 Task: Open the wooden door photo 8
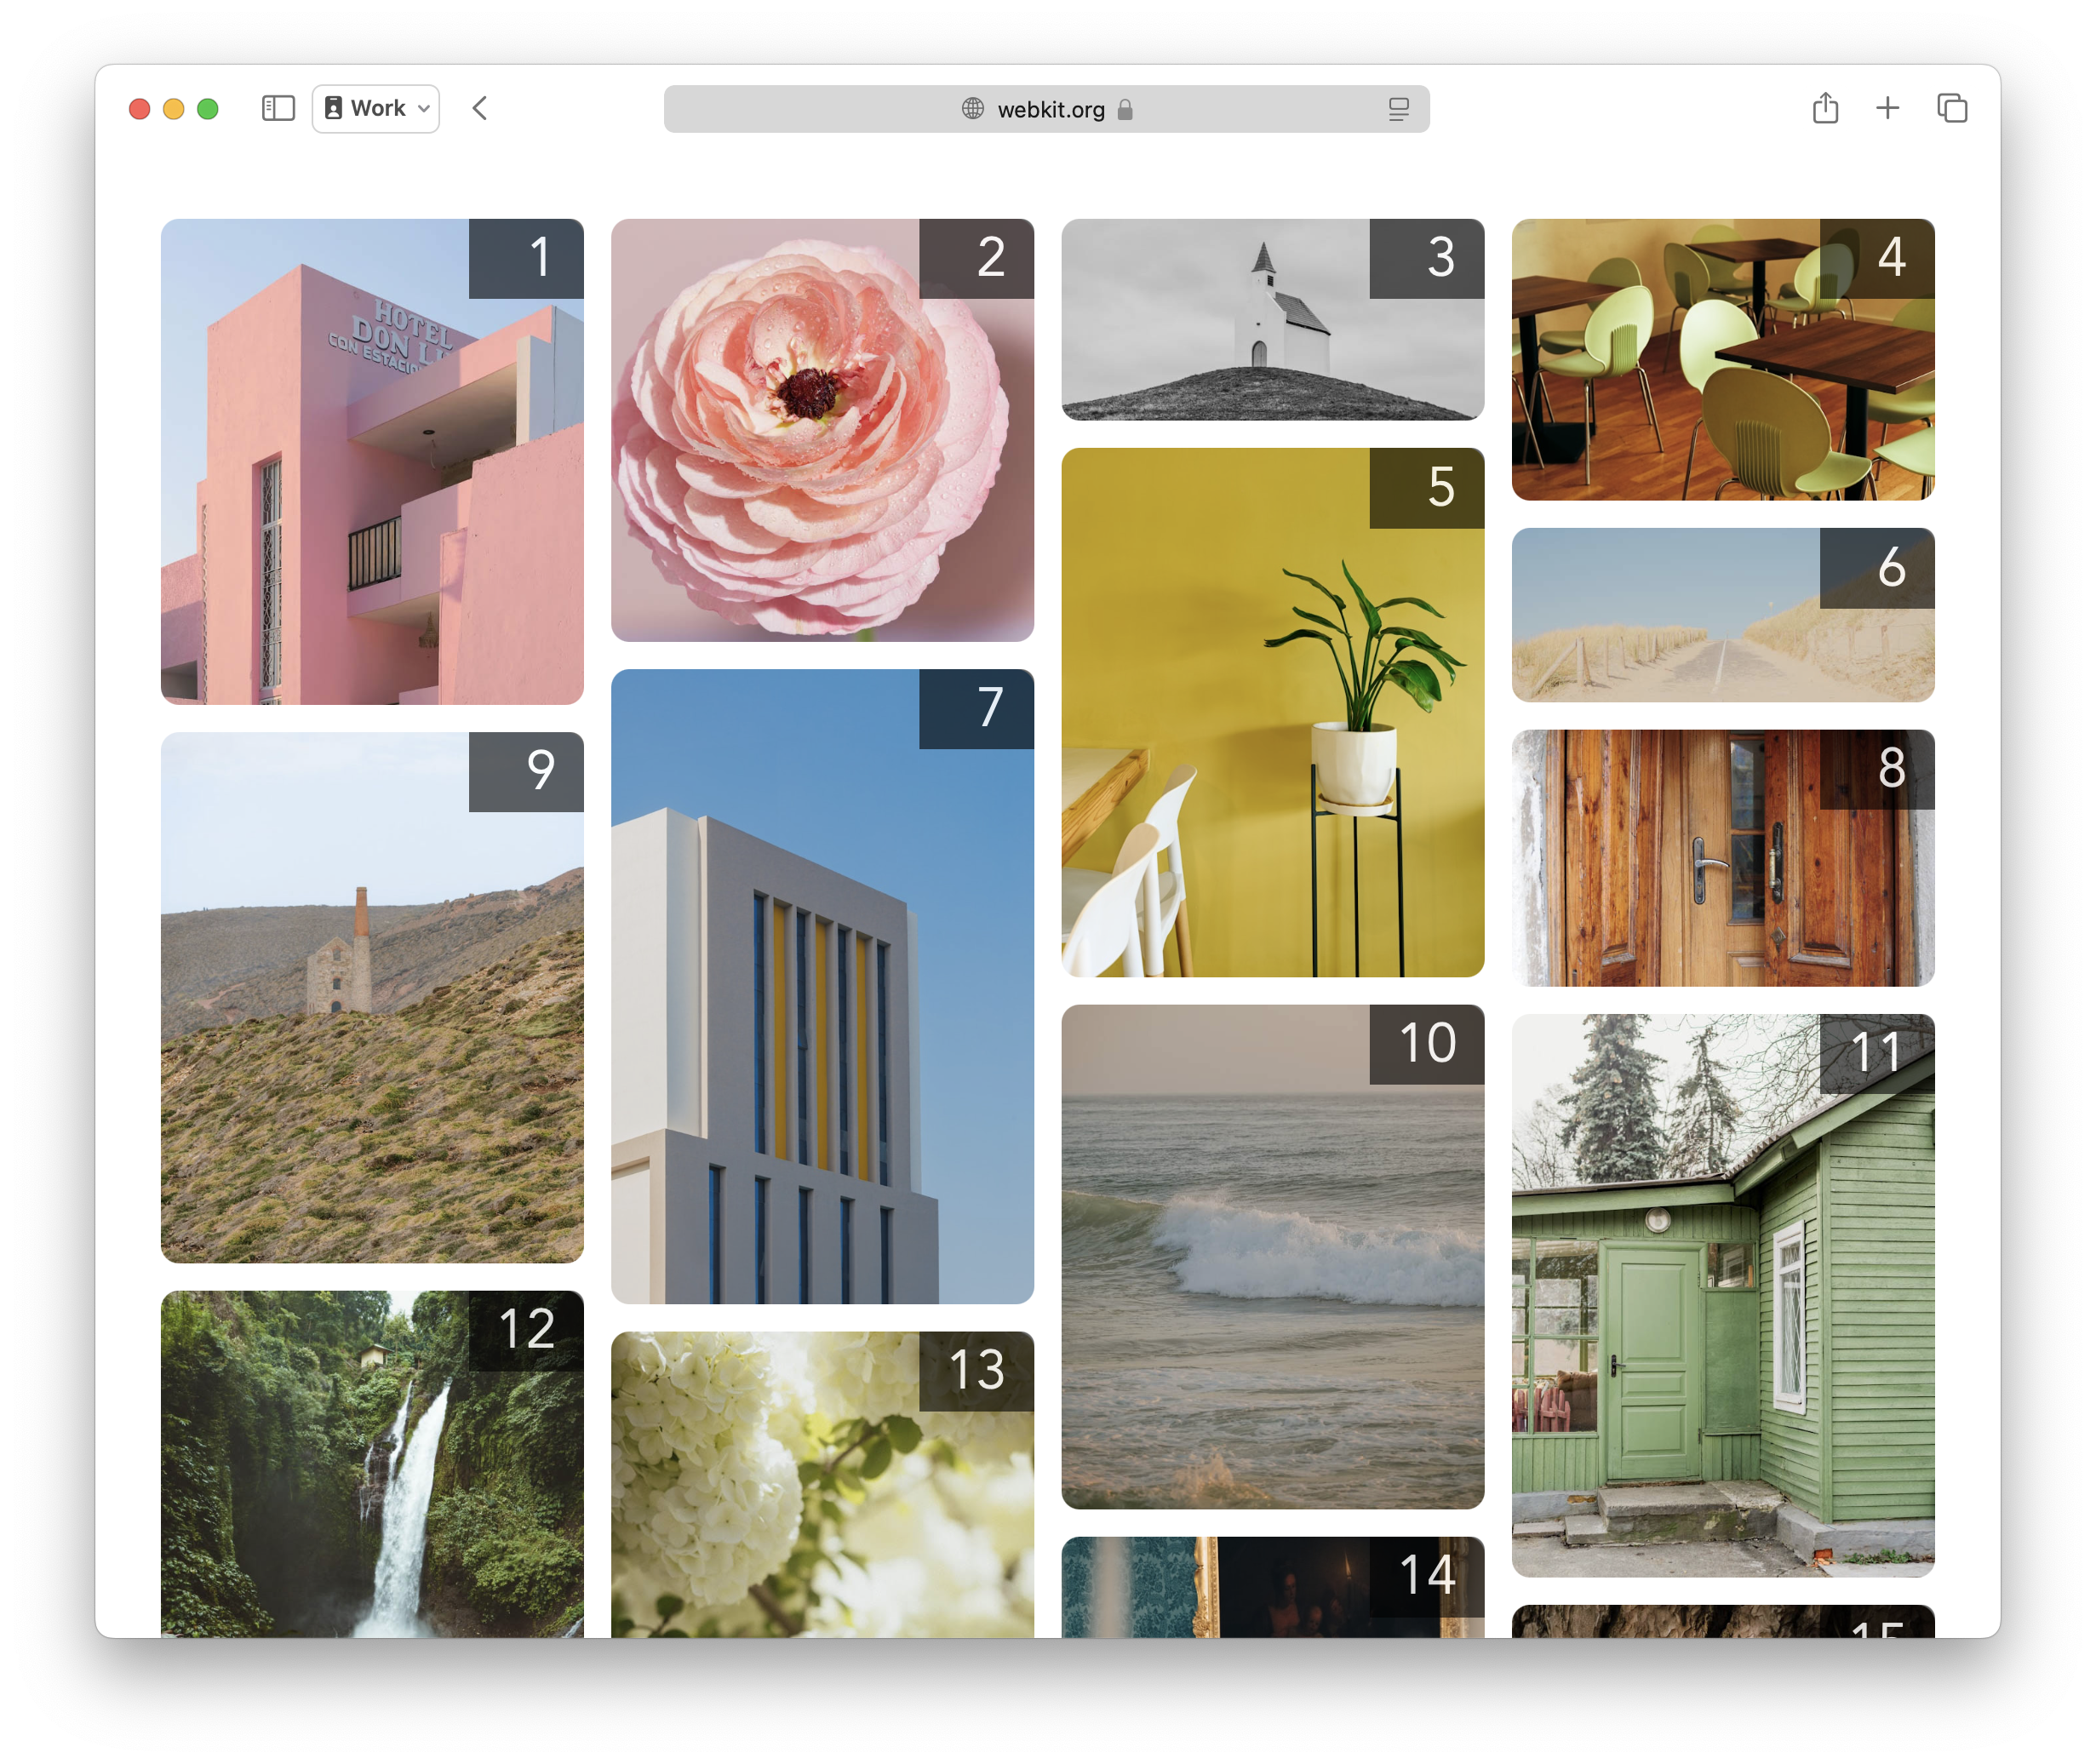pos(1722,858)
